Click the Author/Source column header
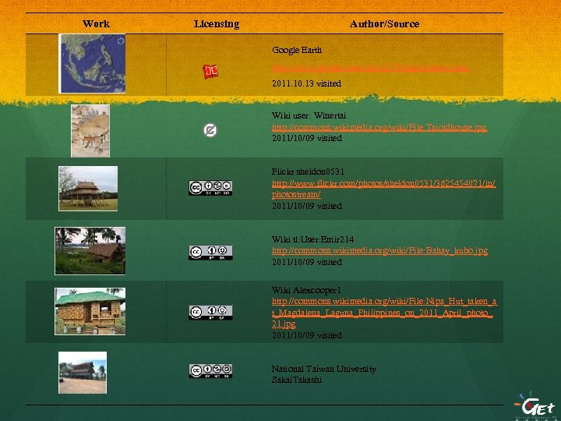561x421 pixels. (384, 24)
